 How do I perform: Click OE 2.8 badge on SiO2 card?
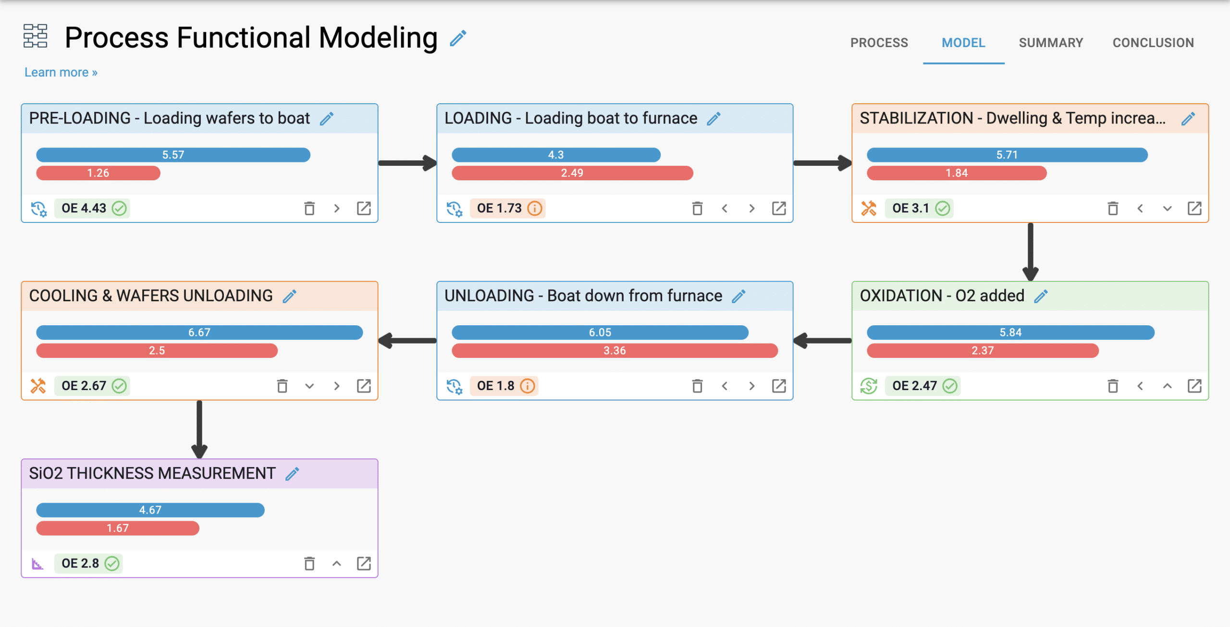[88, 564]
